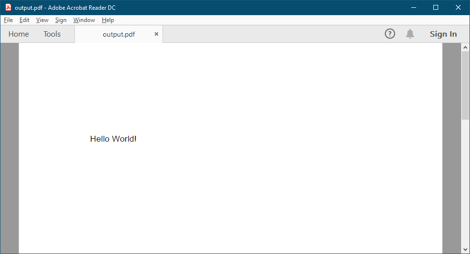Select the output.pdf document tab
Viewport: 470px width, 254px height.
[118, 34]
